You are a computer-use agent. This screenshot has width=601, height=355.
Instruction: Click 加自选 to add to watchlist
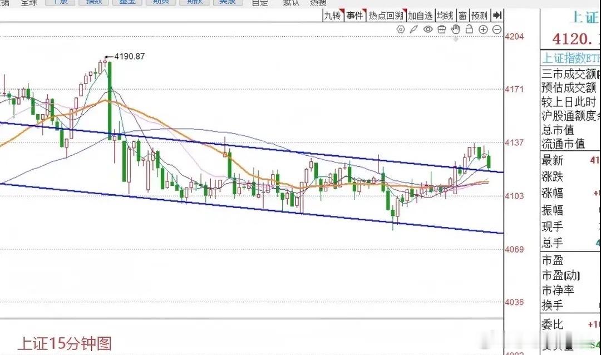click(420, 16)
